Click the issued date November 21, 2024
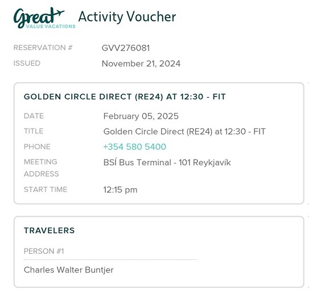The image size is (309, 298). coord(141,64)
